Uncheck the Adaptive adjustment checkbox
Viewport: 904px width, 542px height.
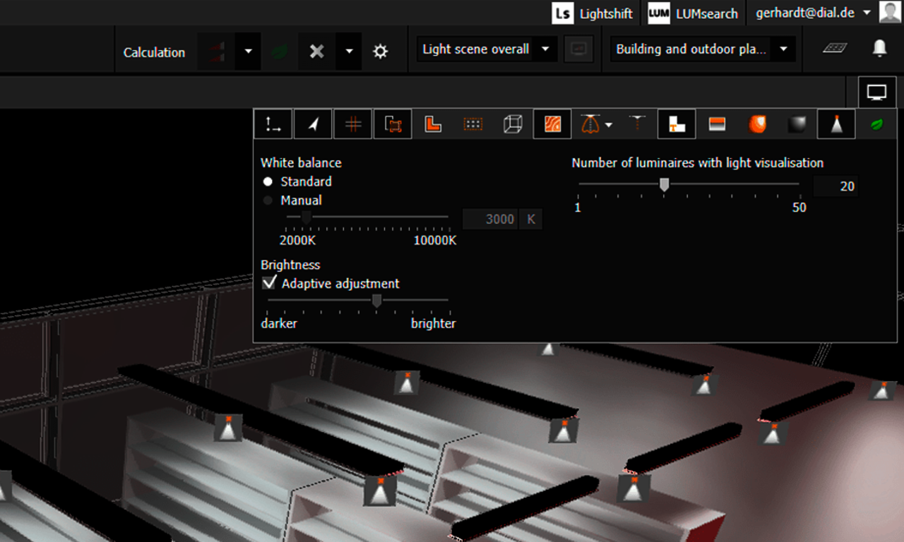coord(269,283)
